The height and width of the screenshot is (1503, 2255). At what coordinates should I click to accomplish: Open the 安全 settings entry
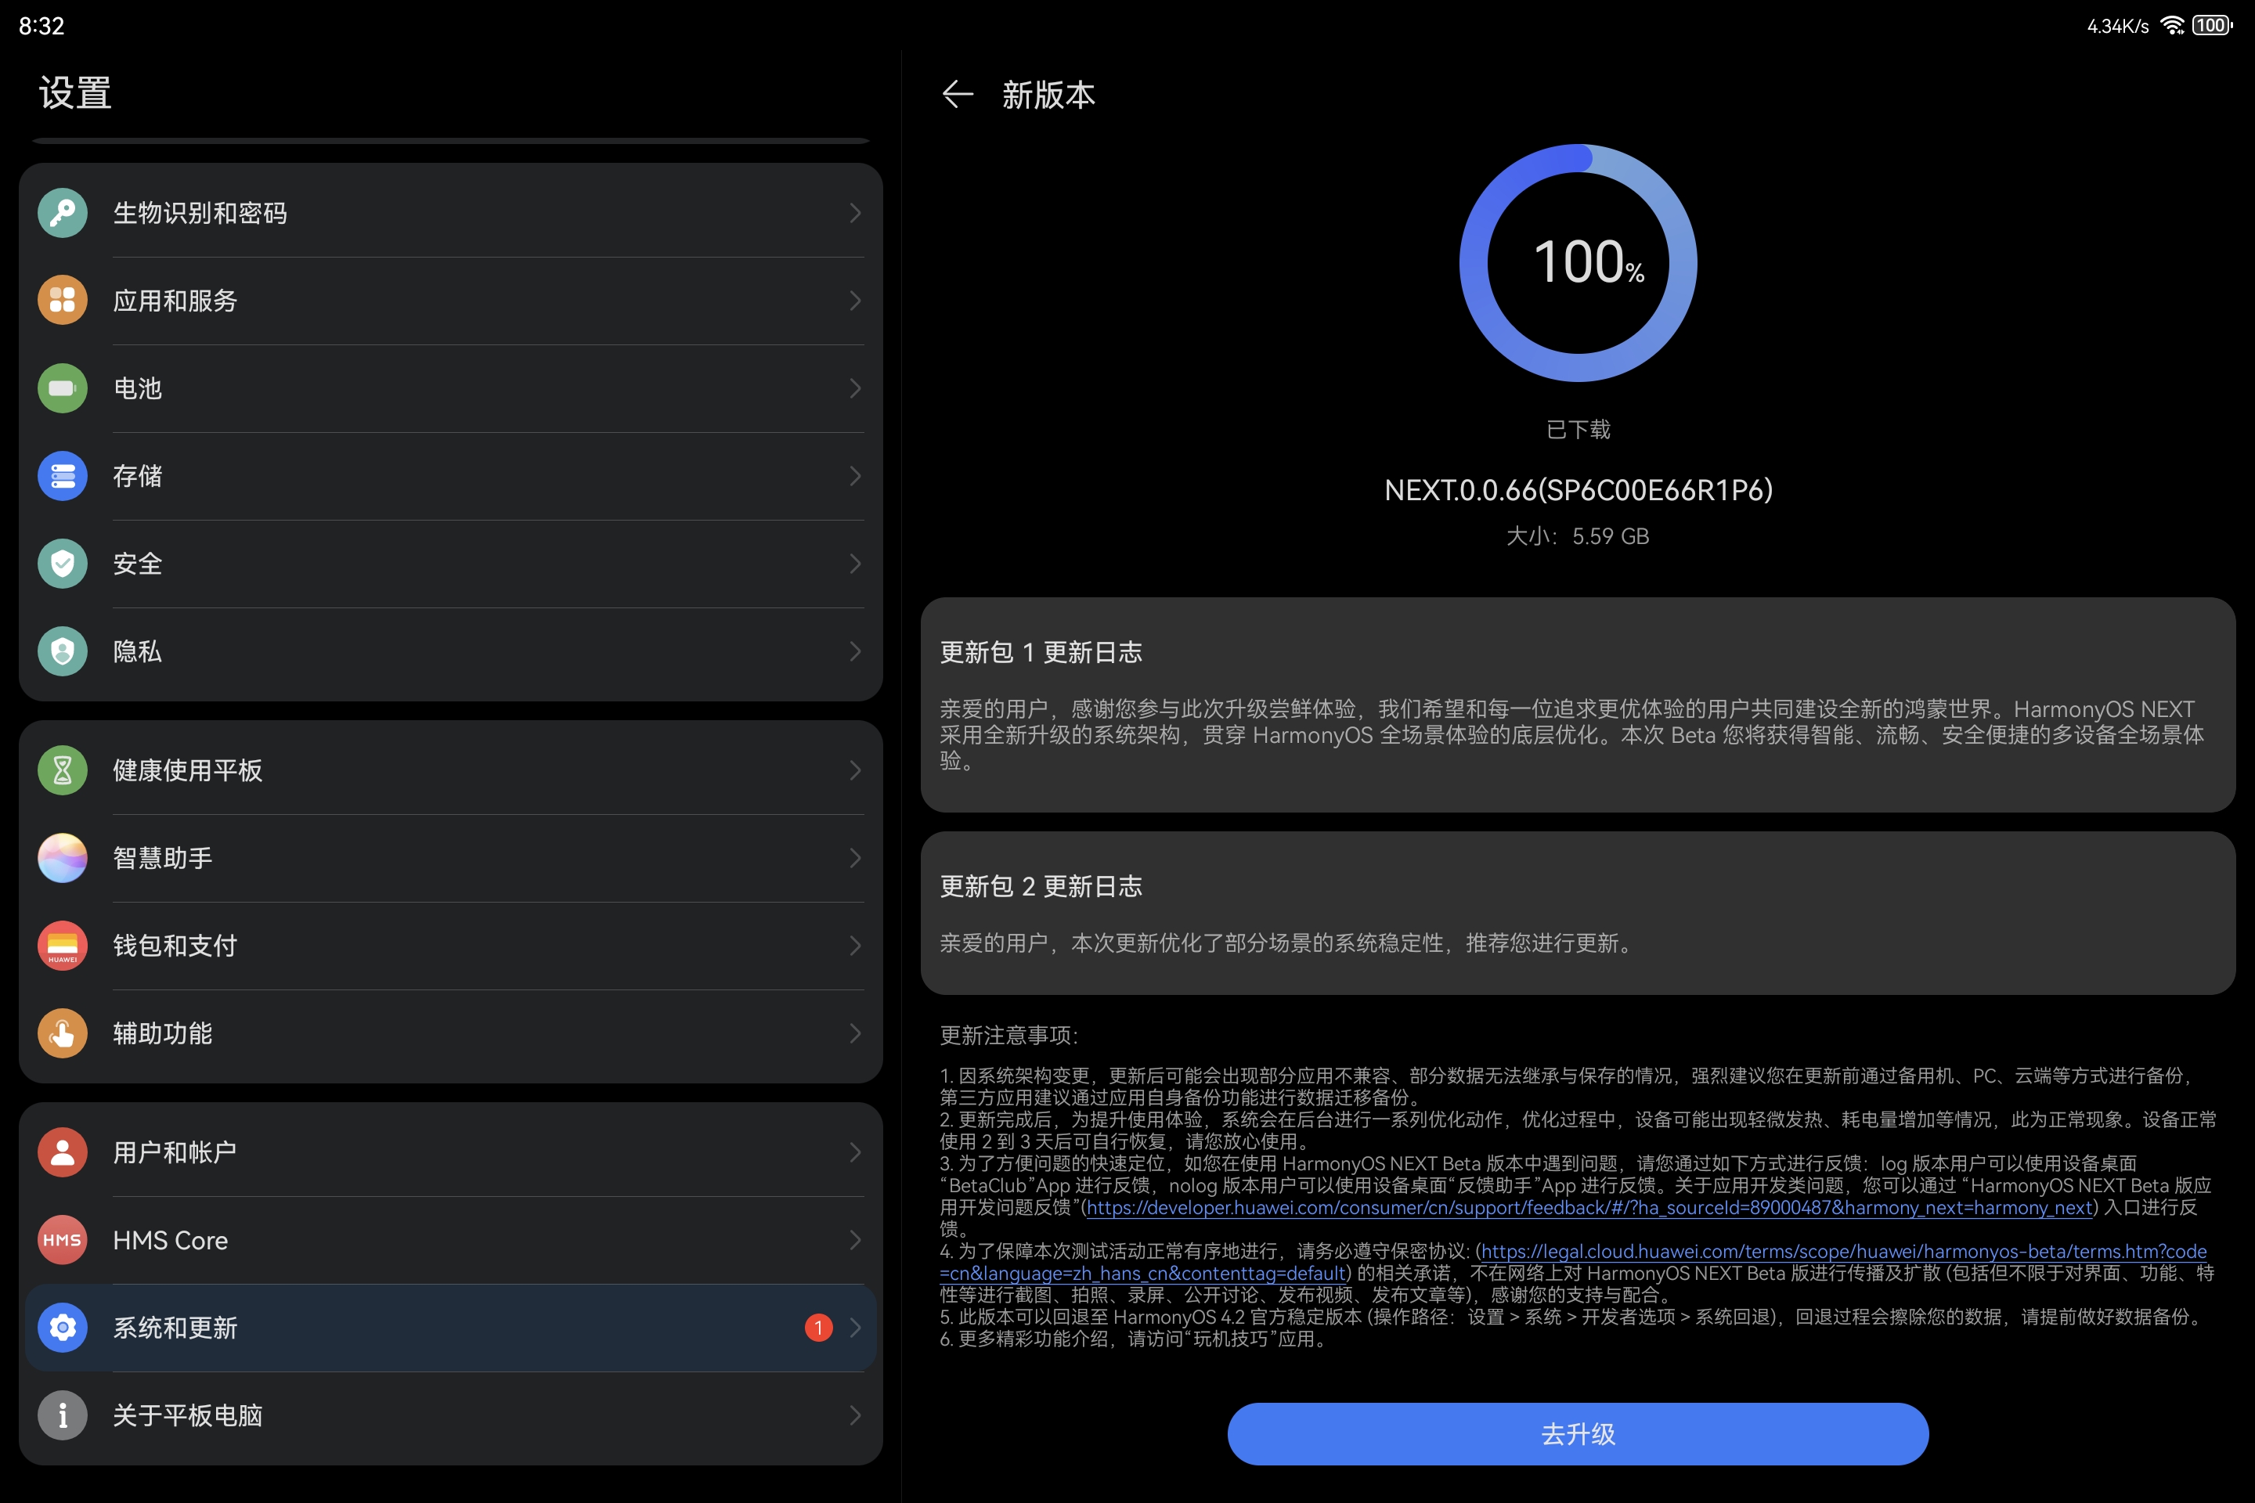coord(451,564)
